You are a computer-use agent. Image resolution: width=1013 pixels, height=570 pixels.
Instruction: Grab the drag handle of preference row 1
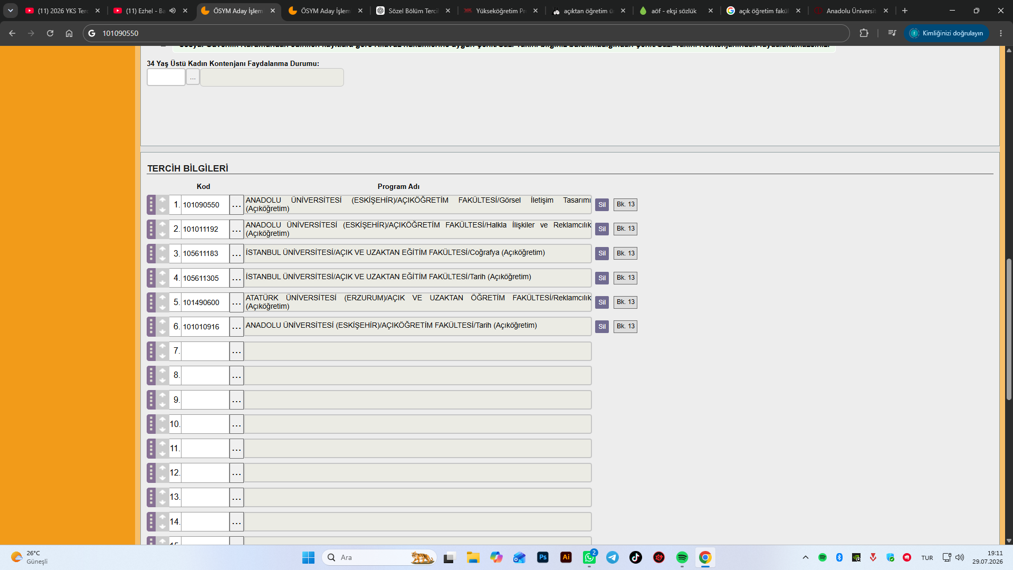[151, 205]
